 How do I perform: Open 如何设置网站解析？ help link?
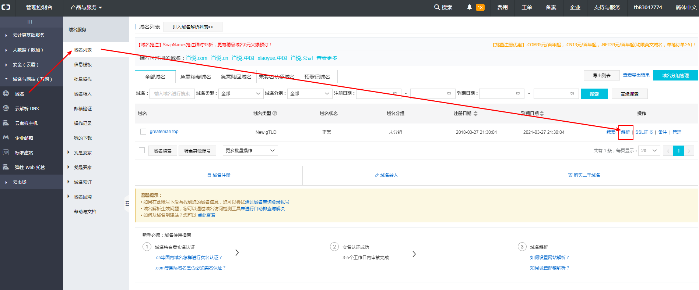[549, 258]
